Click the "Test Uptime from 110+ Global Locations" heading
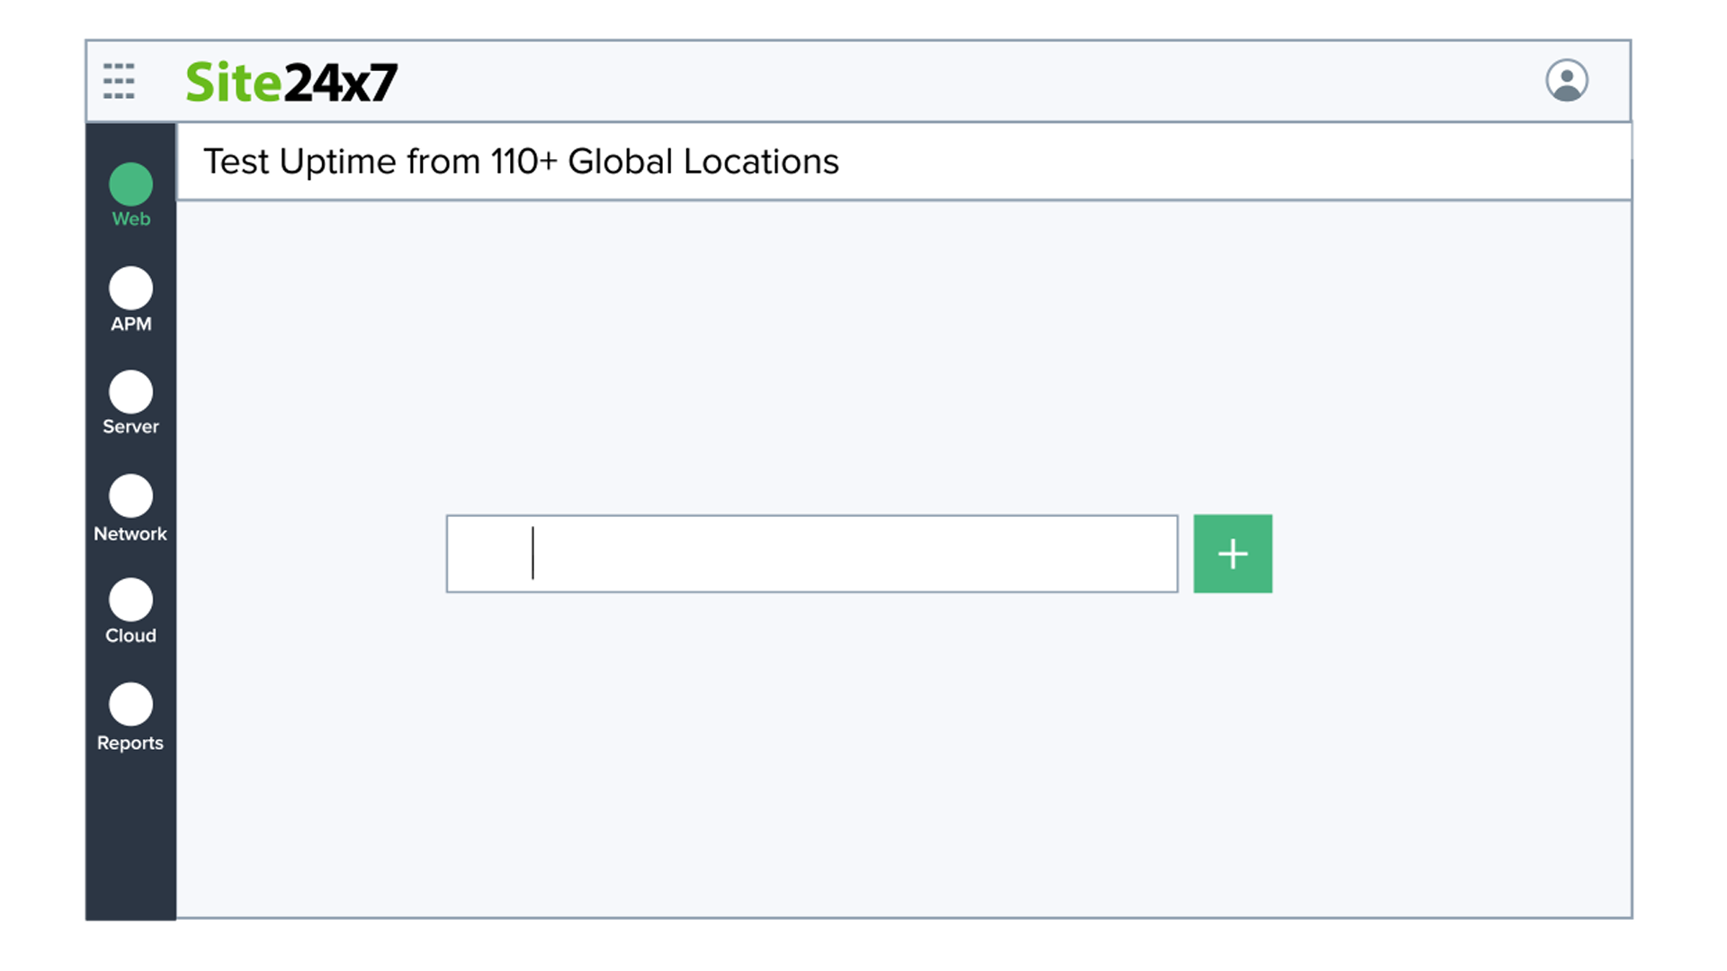The width and height of the screenshot is (1727, 971). (521, 162)
